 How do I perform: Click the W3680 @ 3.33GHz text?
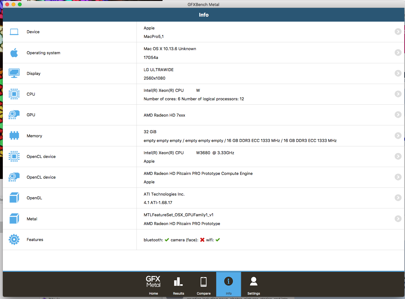point(215,153)
